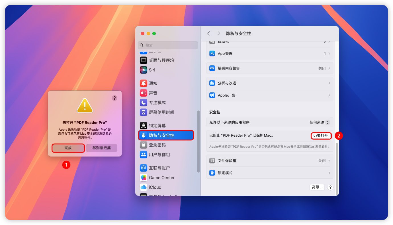The width and height of the screenshot is (393, 225).
Task: Click the Siri icon in sidebar
Action: [144, 70]
